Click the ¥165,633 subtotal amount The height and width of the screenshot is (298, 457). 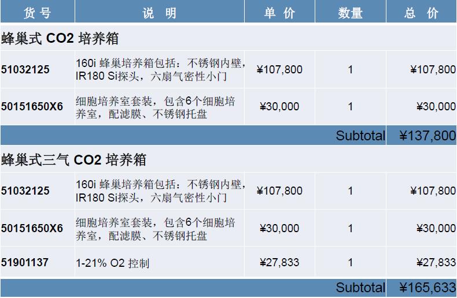coord(427,287)
